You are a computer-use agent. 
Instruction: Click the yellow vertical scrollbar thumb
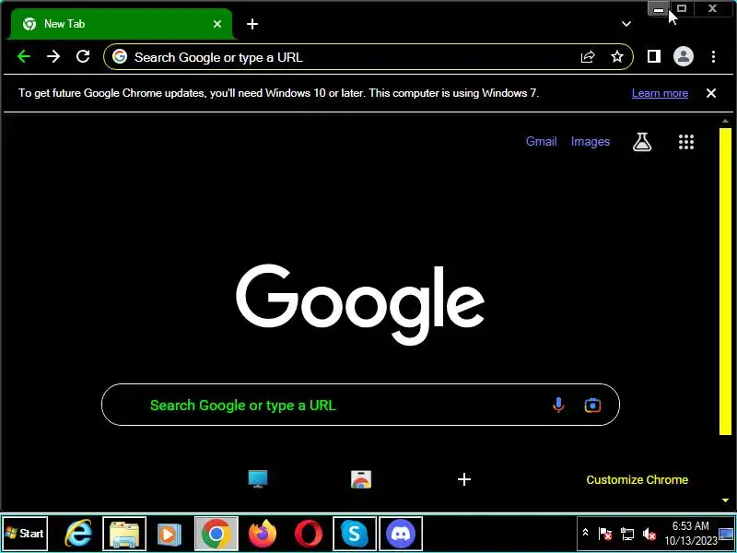(725, 281)
